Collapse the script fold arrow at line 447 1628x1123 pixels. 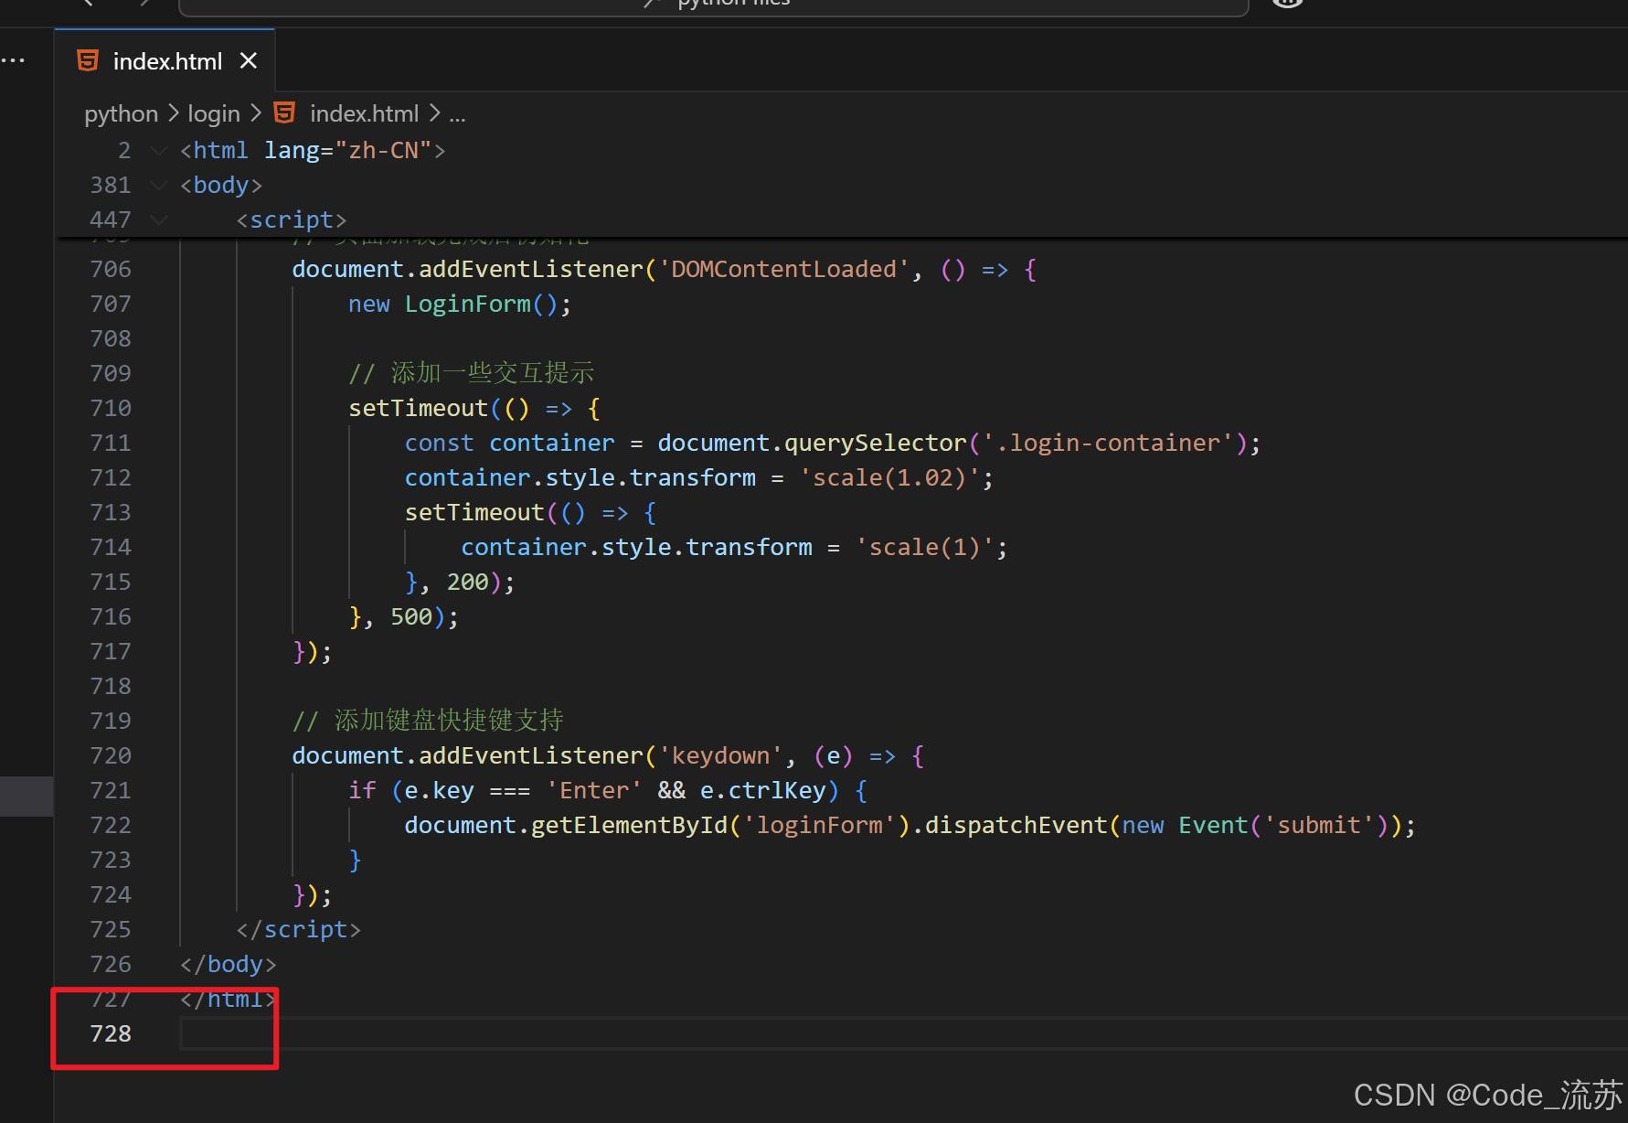(x=159, y=219)
